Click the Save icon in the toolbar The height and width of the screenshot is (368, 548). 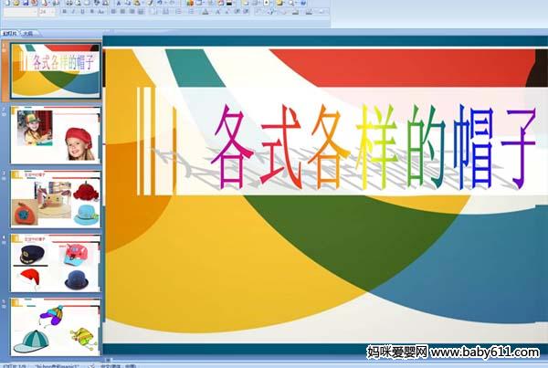pyautogui.click(x=25, y=3)
